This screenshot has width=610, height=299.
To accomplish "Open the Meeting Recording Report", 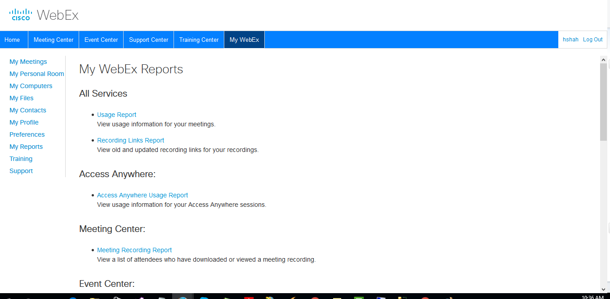I will click(x=134, y=250).
